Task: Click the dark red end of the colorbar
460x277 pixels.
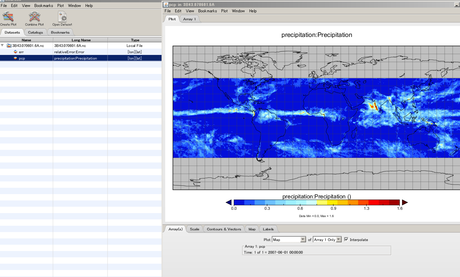Action: click(x=394, y=202)
